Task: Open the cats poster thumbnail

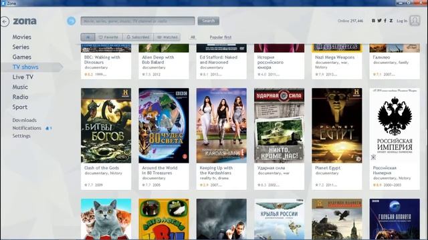Action: click(106, 219)
